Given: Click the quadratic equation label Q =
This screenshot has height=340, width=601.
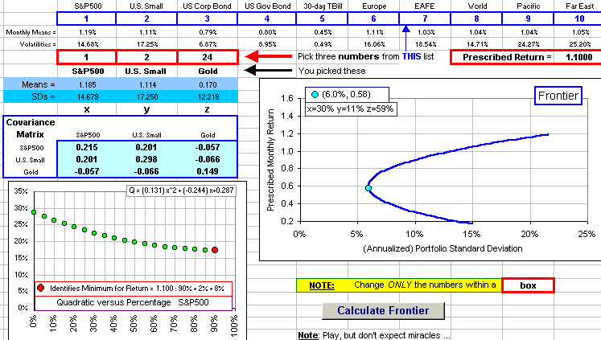Looking at the screenshot, I should tap(181, 190).
